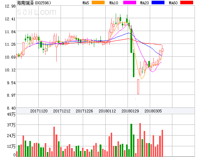Click the 20180112 date label
The image size is (215, 157).
click(107, 111)
